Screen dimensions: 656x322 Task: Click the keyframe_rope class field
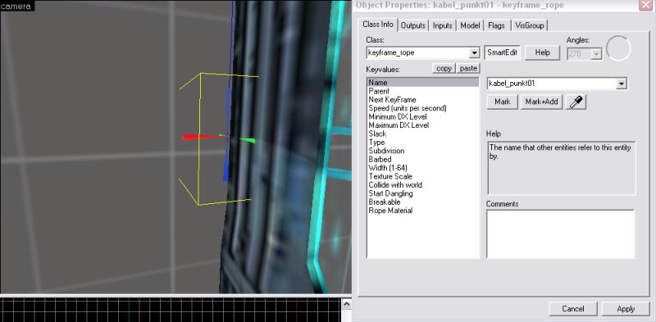pyautogui.click(x=418, y=52)
